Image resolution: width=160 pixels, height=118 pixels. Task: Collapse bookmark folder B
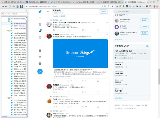(7, 31)
